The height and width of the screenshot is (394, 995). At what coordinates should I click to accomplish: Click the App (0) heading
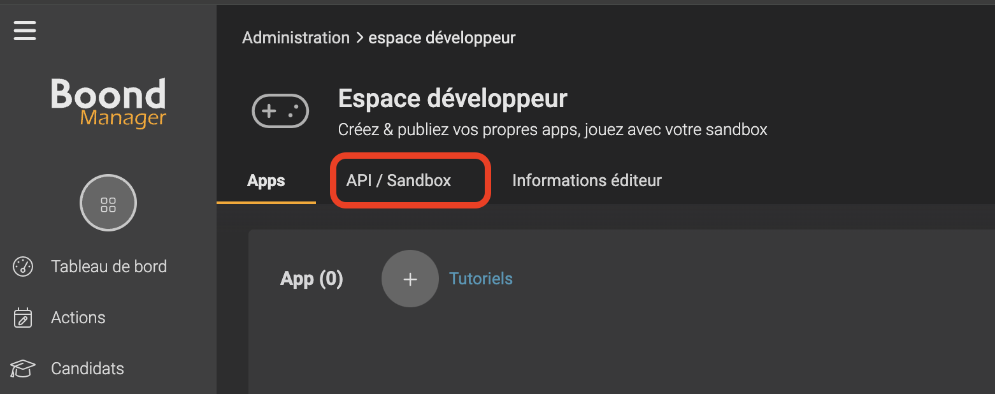312,279
